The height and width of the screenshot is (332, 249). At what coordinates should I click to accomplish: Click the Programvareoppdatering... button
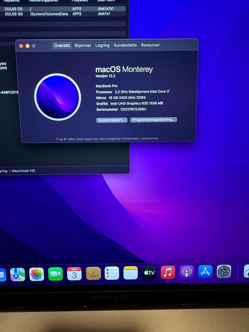pos(154,120)
